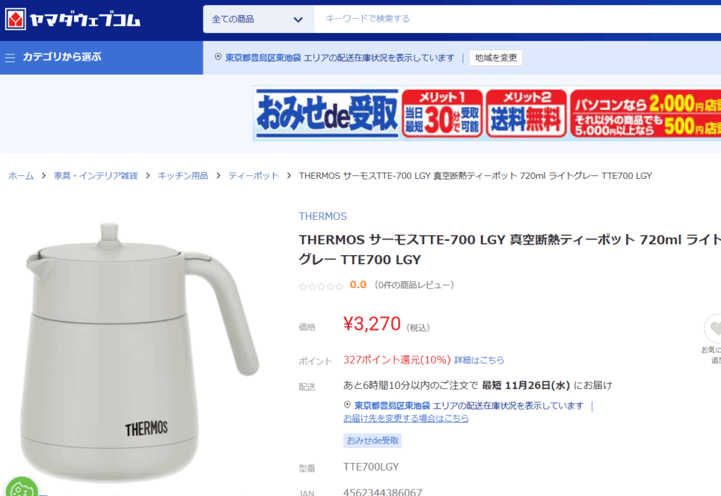
Task: Click the location pin icon in delivery bar
Action: tap(218, 57)
